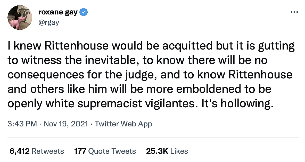Image resolution: width=305 pixels, height=162 pixels.
Task: Click the 6,412 retweet count
Action: coord(19,151)
